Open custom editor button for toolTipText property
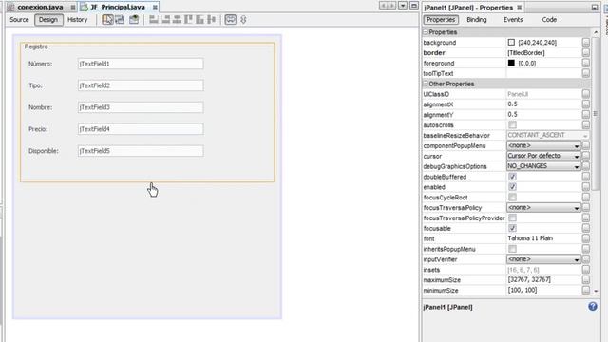The height and width of the screenshot is (342, 608). [x=586, y=73]
